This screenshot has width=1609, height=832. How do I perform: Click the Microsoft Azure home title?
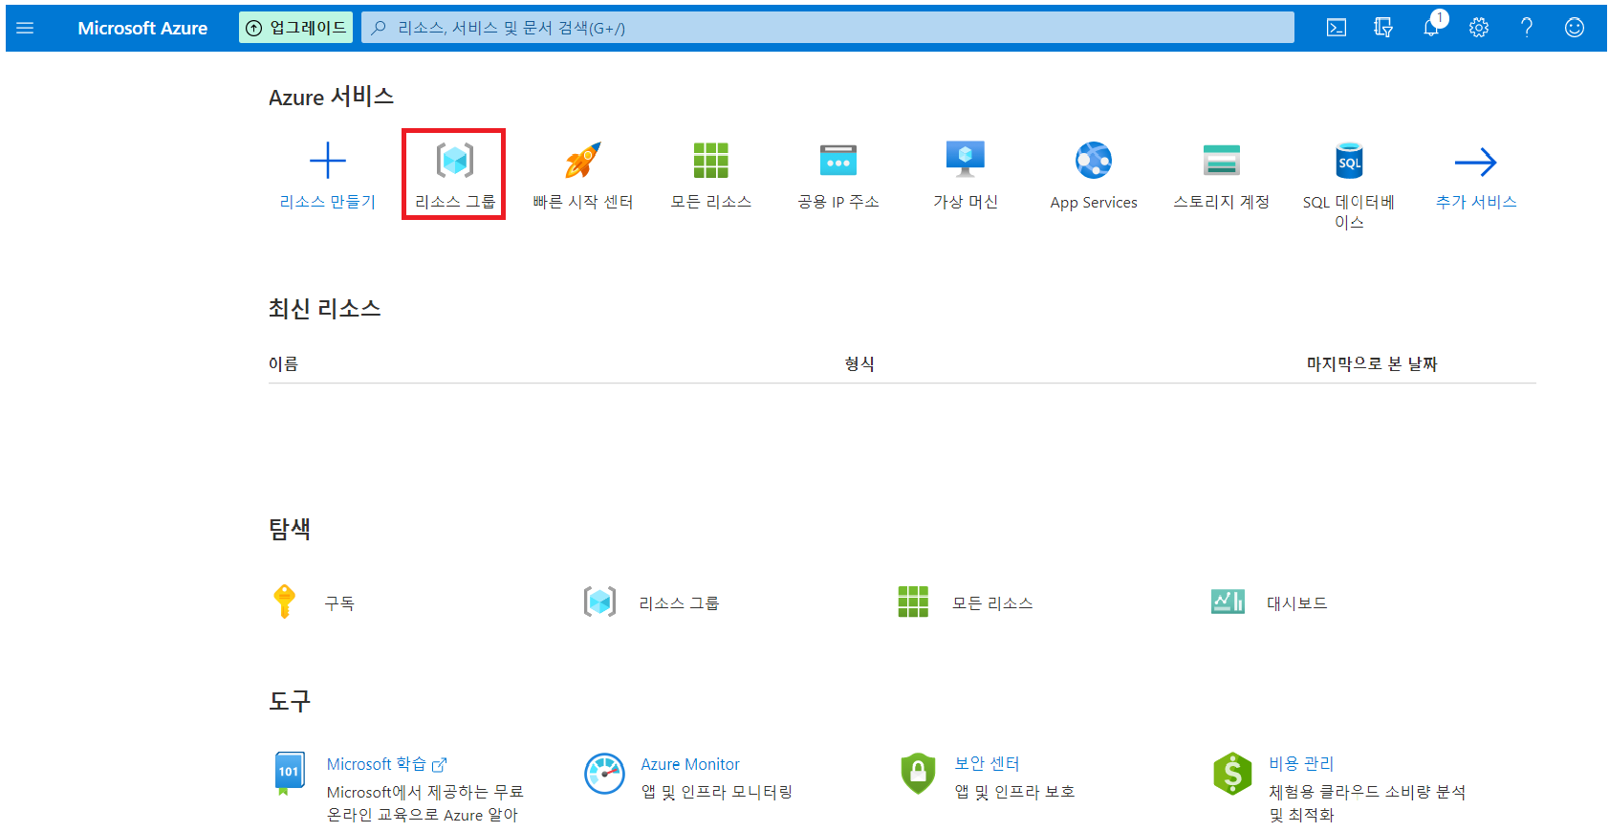(142, 28)
